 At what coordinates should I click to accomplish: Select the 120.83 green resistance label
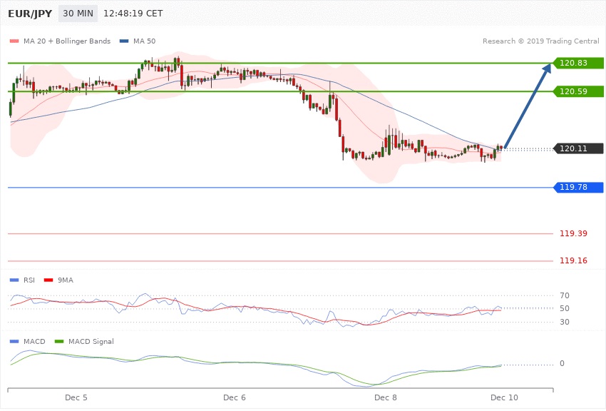pyautogui.click(x=577, y=63)
